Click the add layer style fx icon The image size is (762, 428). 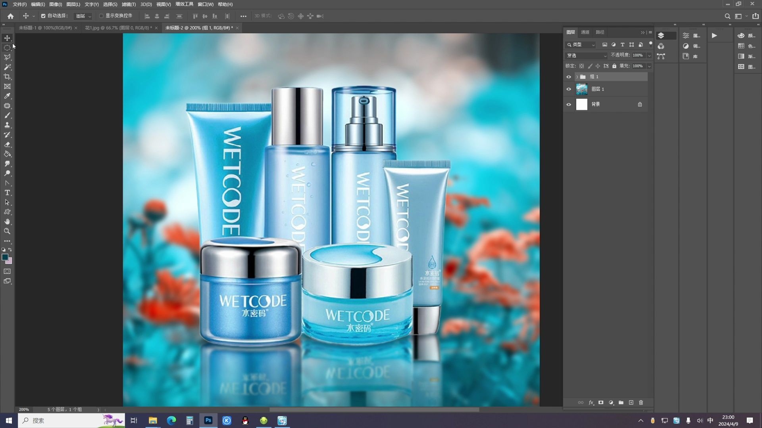pos(591,403)
